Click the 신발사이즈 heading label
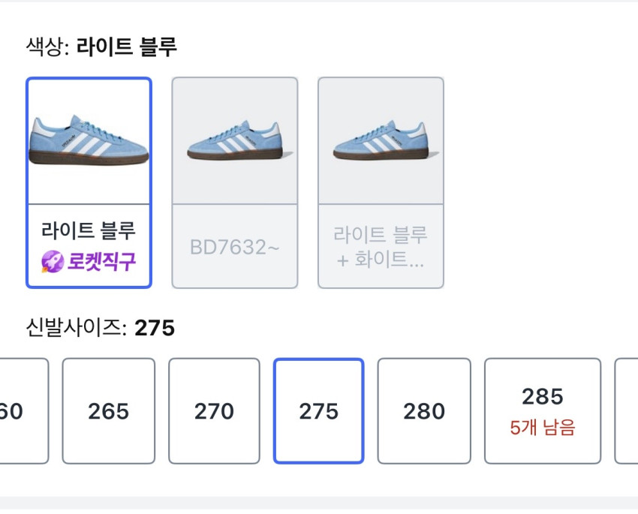The height and width of the screenshot is (514, 638). (77, 328)
